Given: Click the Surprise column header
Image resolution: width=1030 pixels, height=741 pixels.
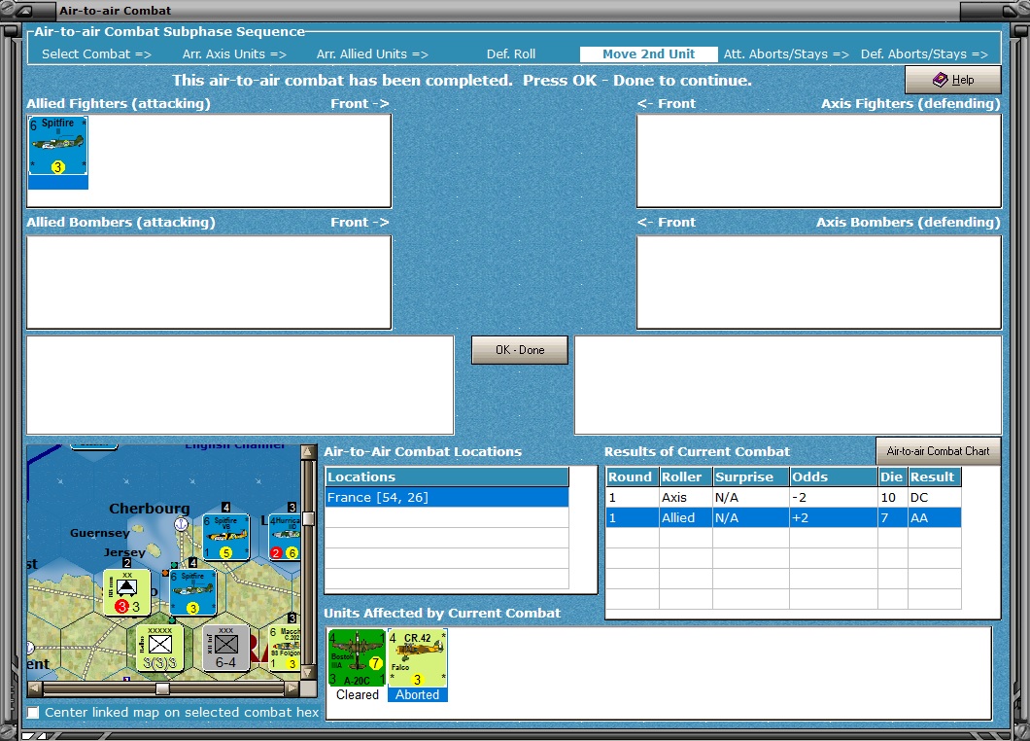Looking at the screenshot, I should (751, 476).
